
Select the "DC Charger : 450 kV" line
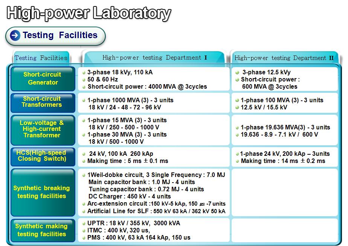pyautogui.click(x=130, y=197)
